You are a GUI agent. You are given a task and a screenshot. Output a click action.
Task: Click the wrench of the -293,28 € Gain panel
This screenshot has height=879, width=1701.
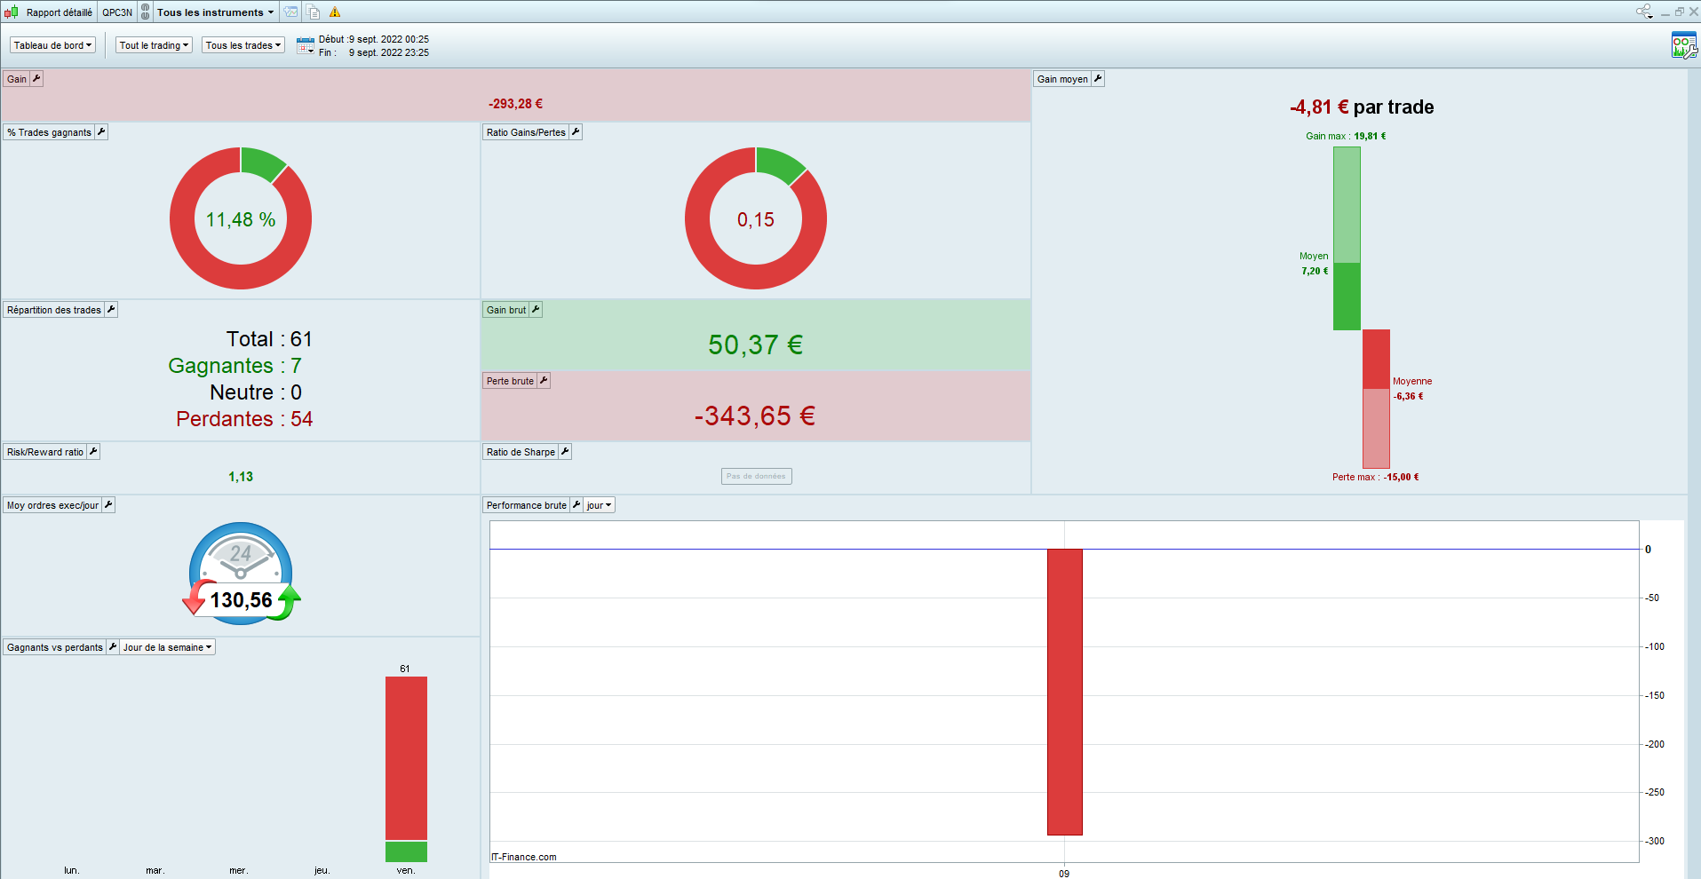click(36, 79)
